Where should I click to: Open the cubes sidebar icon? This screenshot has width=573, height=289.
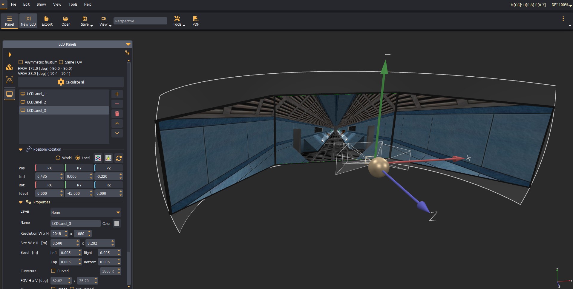pyautogui.click(x=10, y=67)
